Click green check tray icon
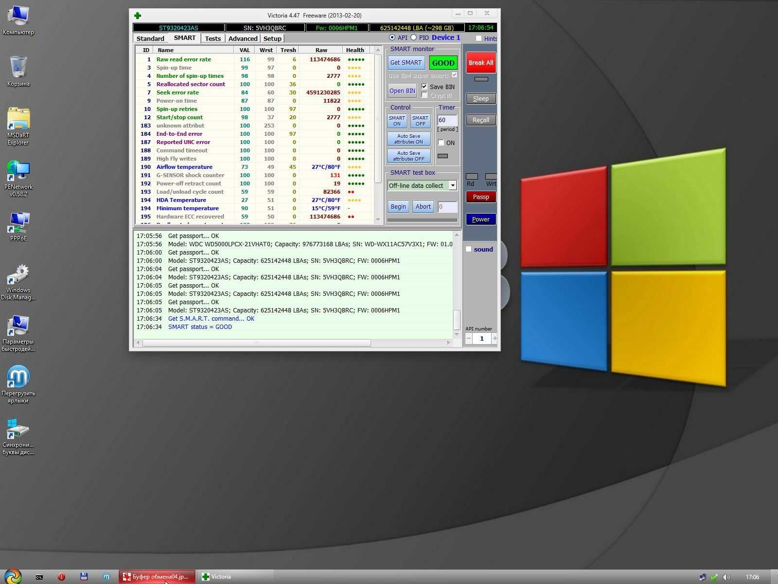Viewport: 778px width, 584px height. point(714,577)
